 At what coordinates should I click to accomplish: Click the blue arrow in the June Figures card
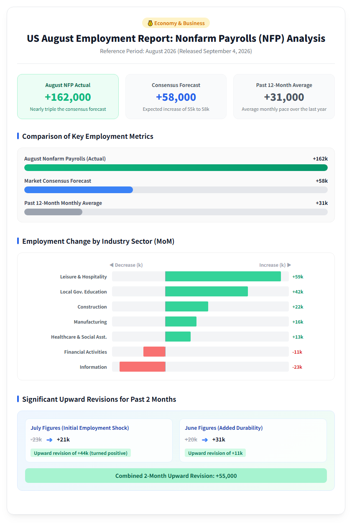point(205,440)
